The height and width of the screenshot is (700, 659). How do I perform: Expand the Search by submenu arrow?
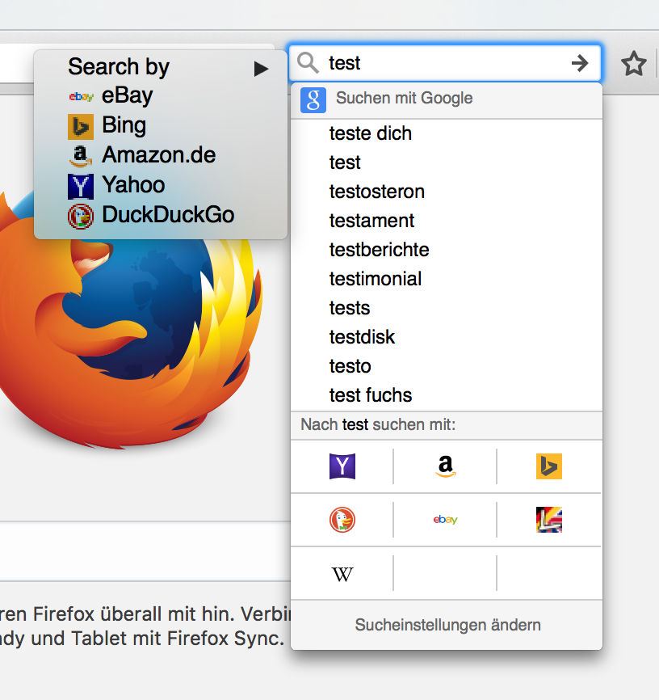pos(262,69)
